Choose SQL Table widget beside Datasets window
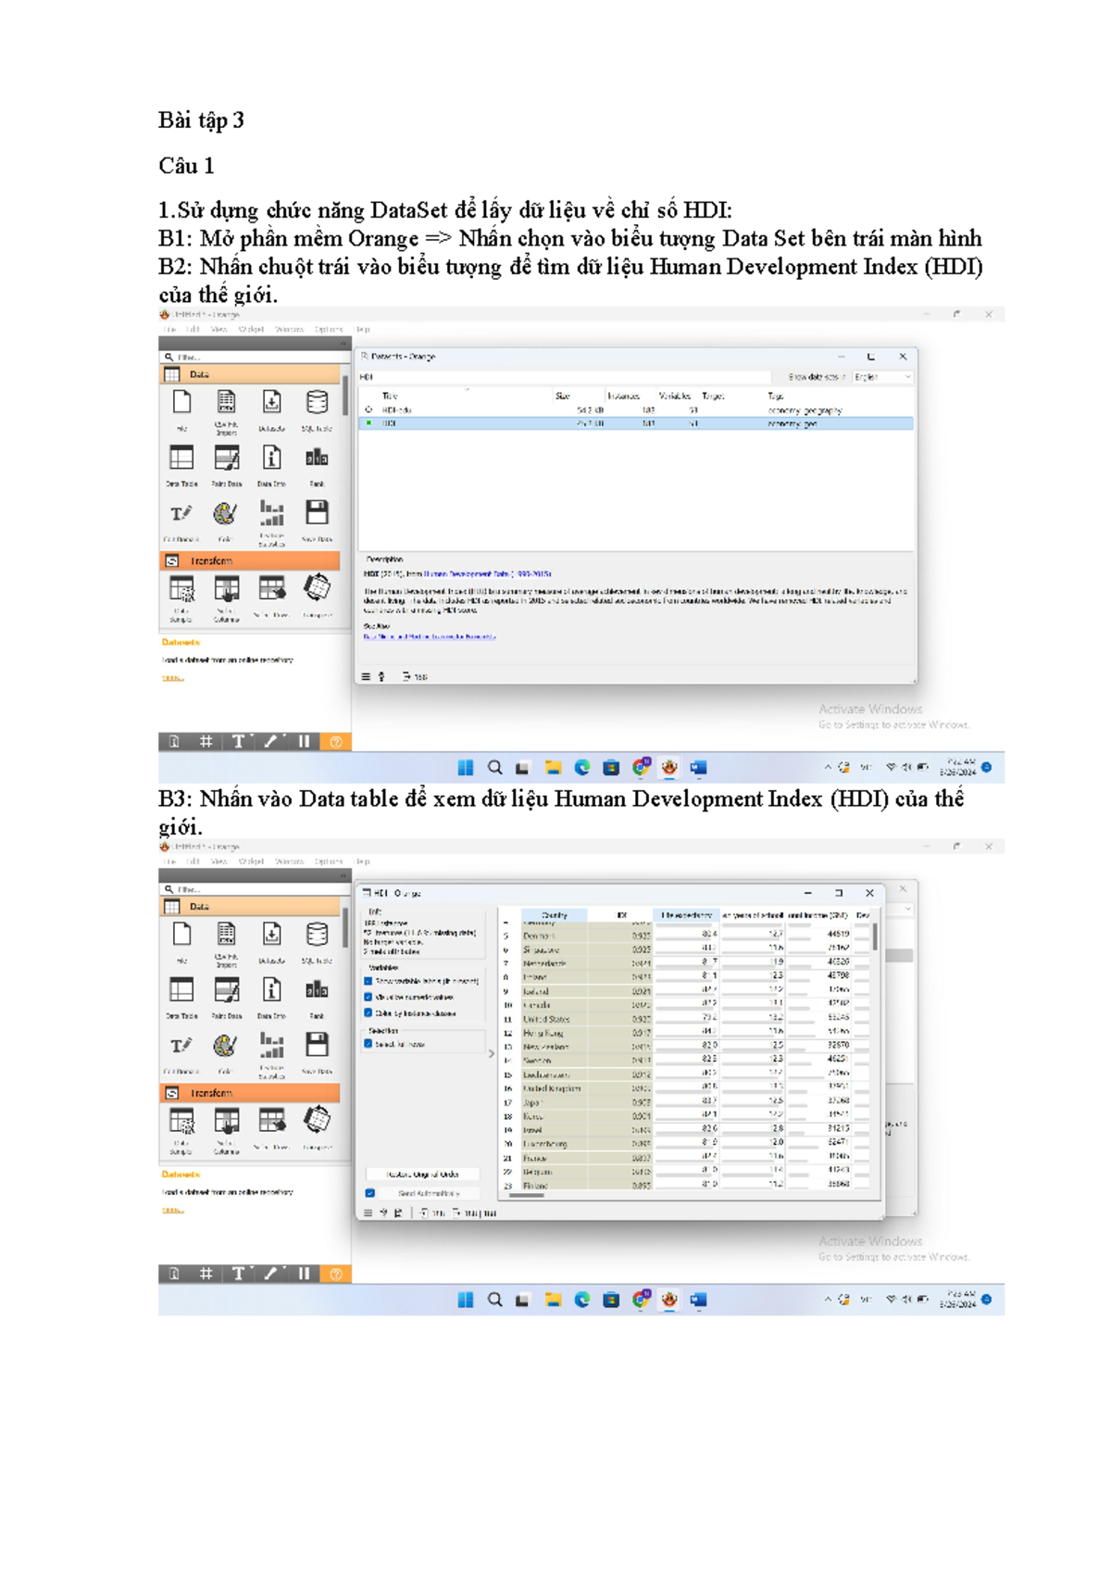 pyautogui.click(x=317, y=402)
